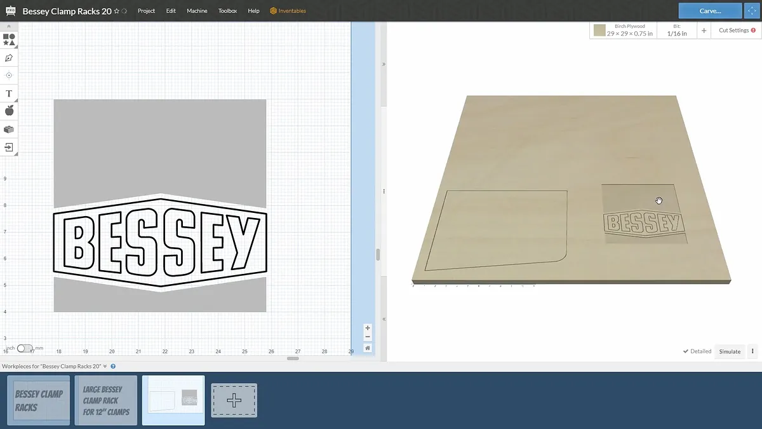This screenshot has height=429, width=762.
Task: Select the Text tool
Action: [x=9, y=93]
